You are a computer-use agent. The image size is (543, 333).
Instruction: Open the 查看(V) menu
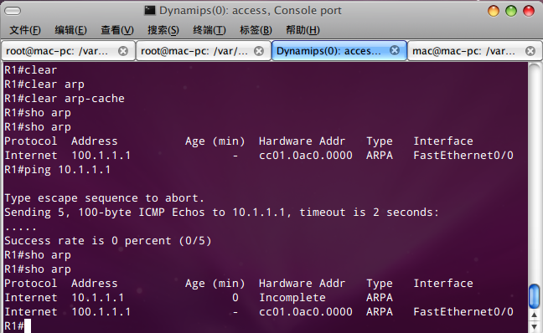tap(117, 30)
